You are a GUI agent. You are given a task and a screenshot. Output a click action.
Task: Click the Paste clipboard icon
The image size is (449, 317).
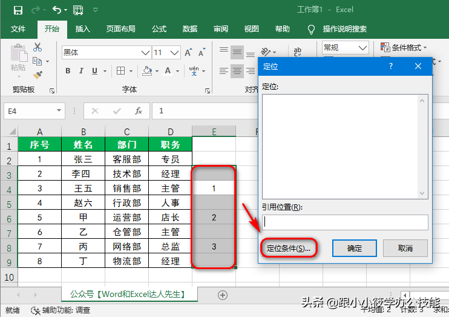tap(19, 53)
